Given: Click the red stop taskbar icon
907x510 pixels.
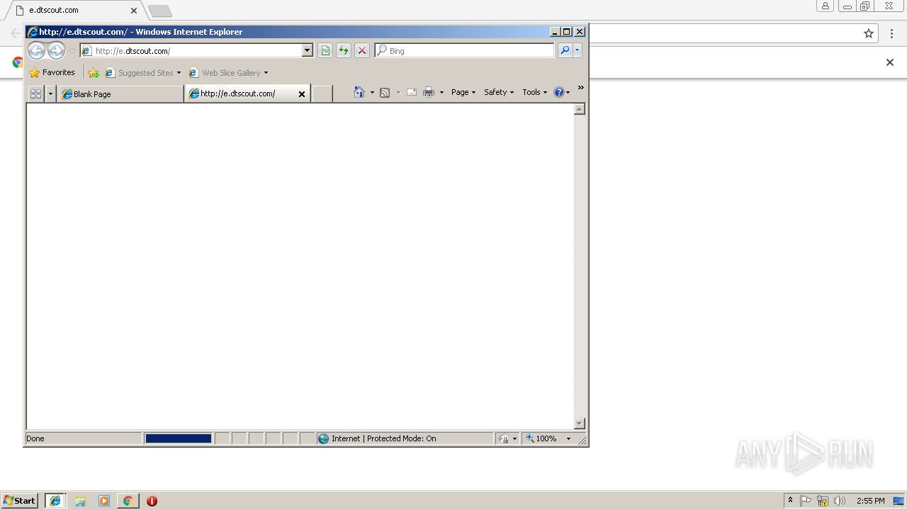Looking at the screenshot, I should (x=152, y=501).
